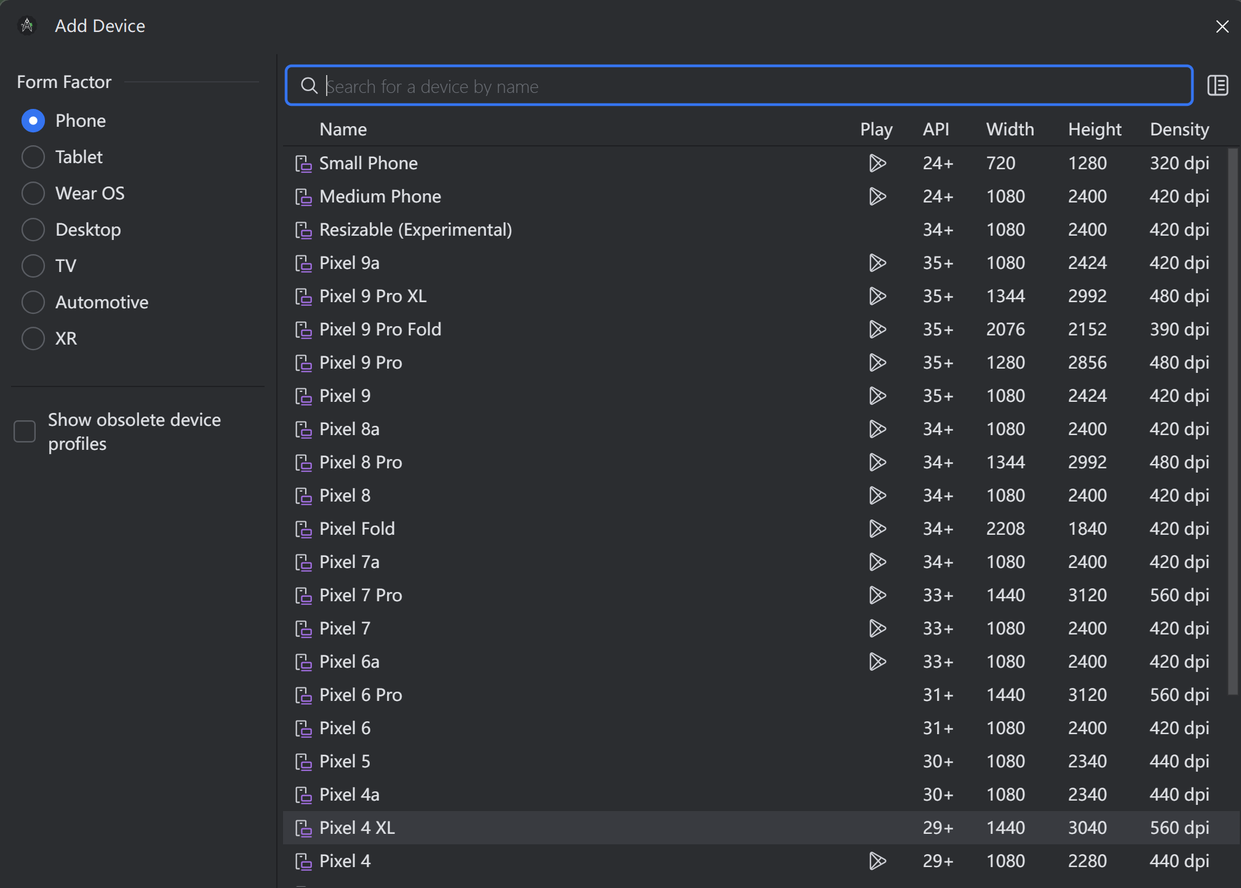The height and width of the screenshot is (888, 1241).
Task: Click the Play Store icon for Medium Phone
Action: (x=877, y=196)
